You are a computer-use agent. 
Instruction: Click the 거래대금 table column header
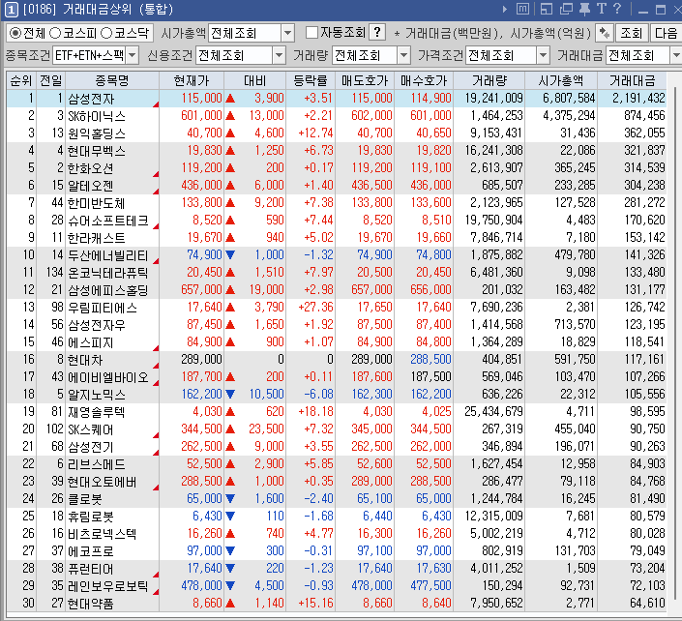click(x=632, y=80)
